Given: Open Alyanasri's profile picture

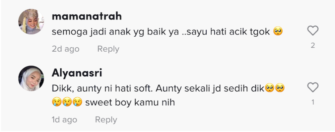Looking at the screenshot, I should (x=31, y=78).
